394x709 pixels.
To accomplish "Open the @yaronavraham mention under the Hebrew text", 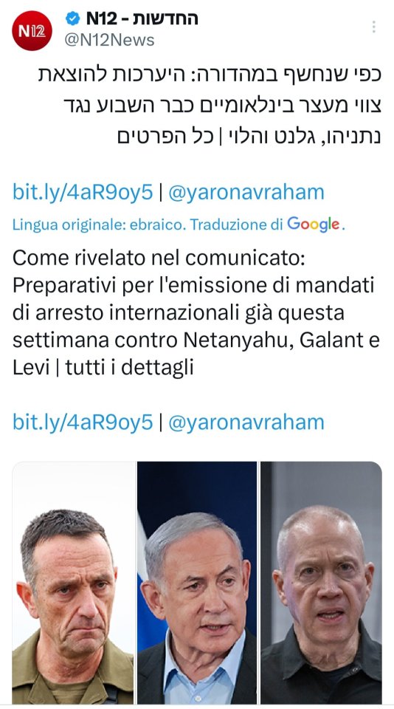I will [x=246, y=192].
